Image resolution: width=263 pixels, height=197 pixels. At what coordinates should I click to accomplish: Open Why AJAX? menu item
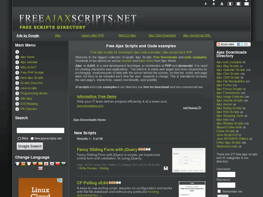coord(29,67)
